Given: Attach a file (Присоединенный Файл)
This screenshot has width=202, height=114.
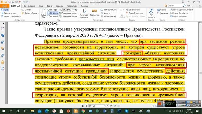Looking at the screenshot, I should tap(182, 10).
